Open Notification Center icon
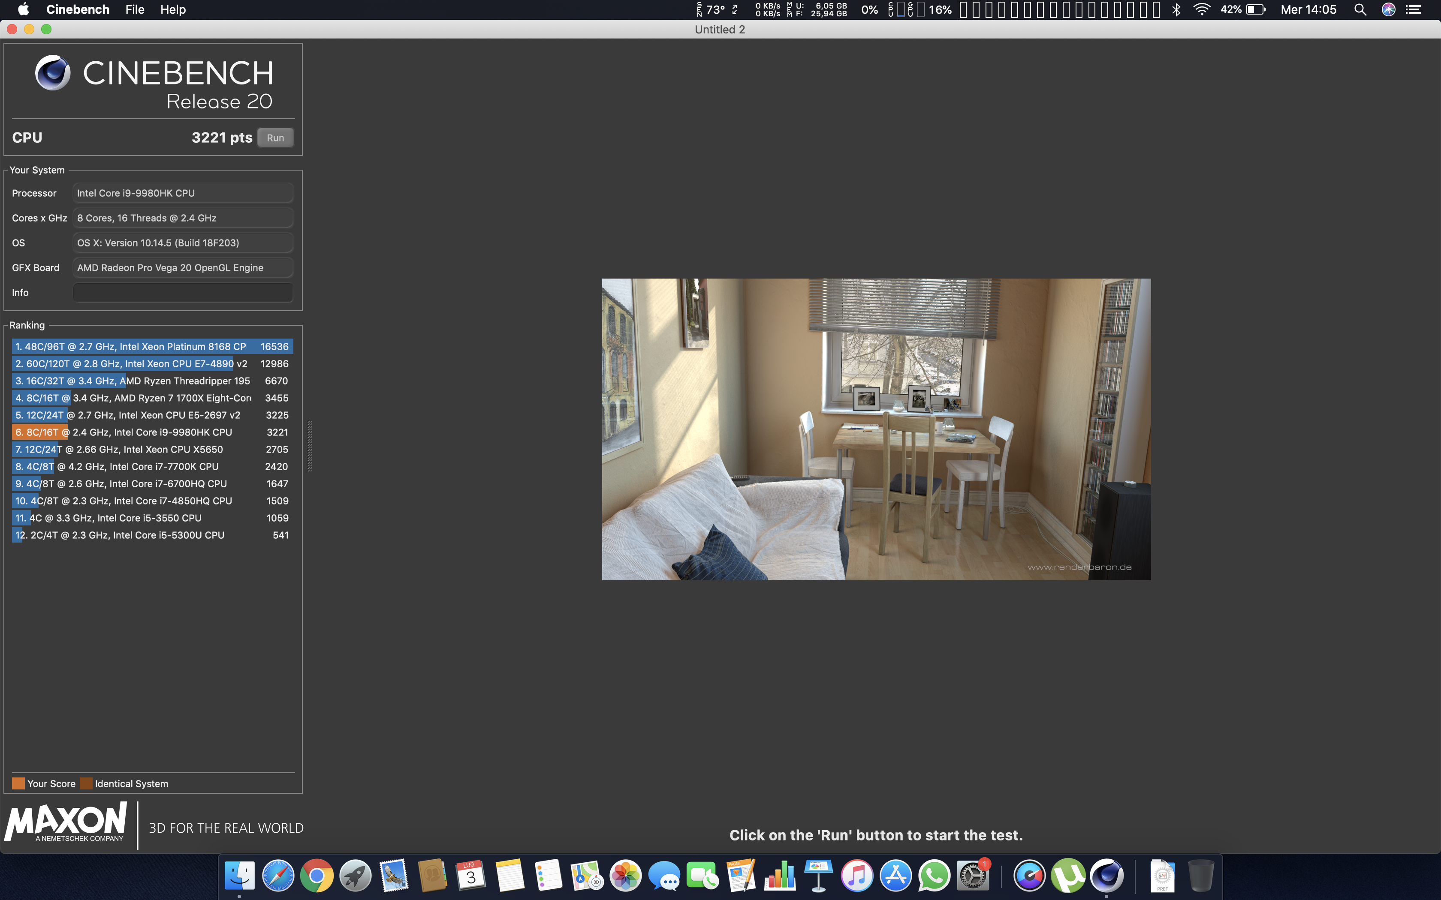 (1414, 9)
